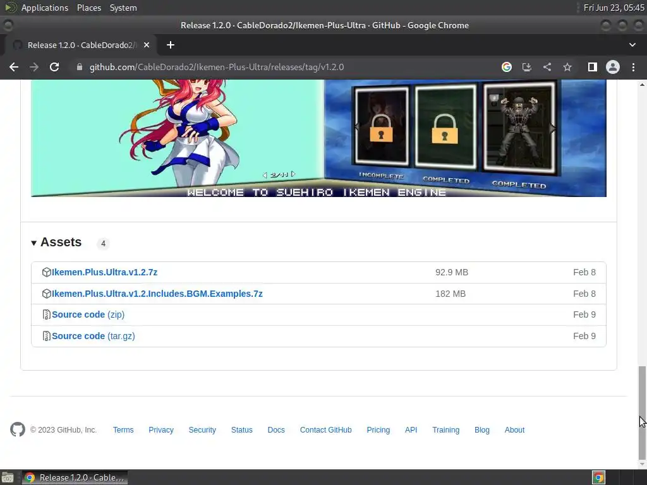This screenshot has height=485, width=647.
Task: Click the file icon for Source code (tar.gz)
Action: point(46,336)
